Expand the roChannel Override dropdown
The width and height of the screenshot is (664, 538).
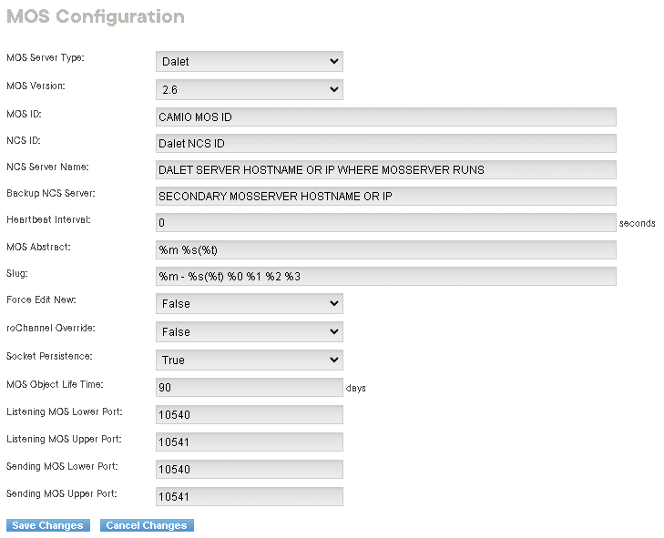pyautogui.click(x=249, y=332)
